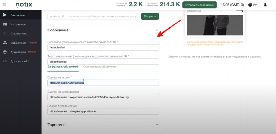The image size is (276, 134).
Task: Expand the Таргетинг section chevron
Action: [157, 125]
